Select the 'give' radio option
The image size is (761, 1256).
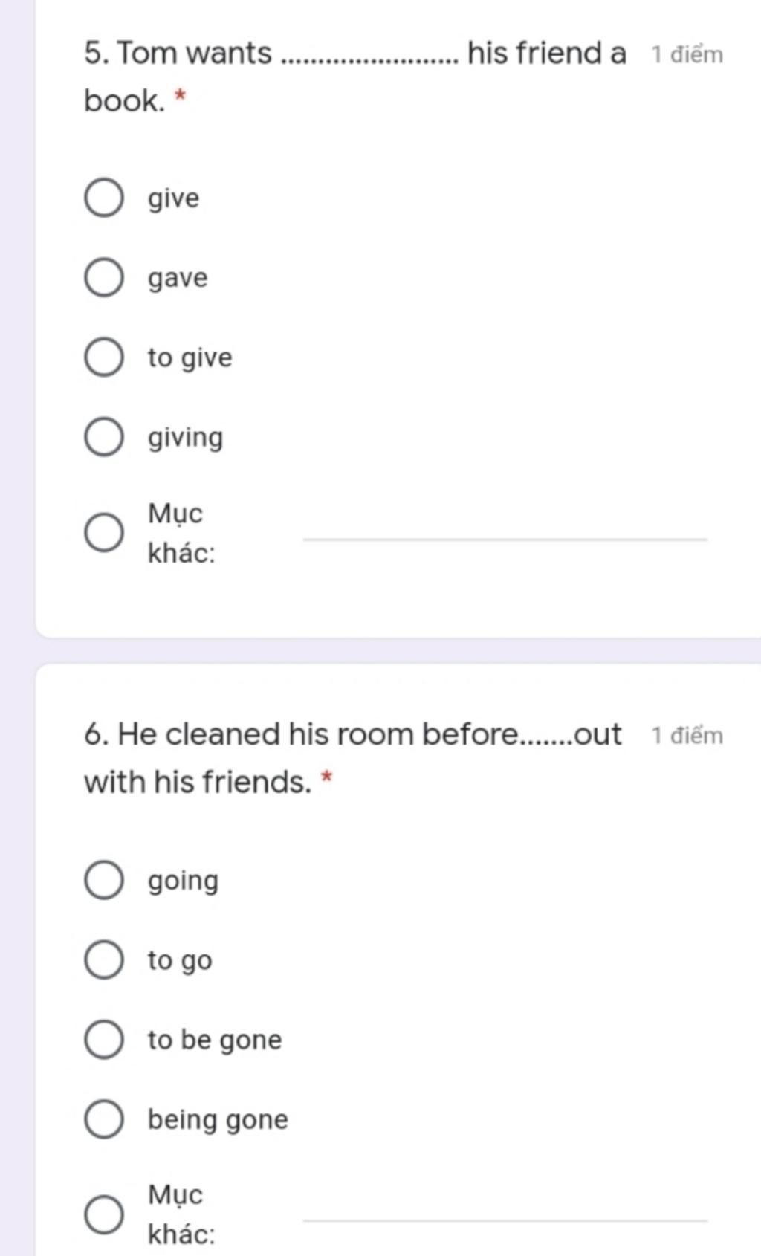(x=103, y=198)
